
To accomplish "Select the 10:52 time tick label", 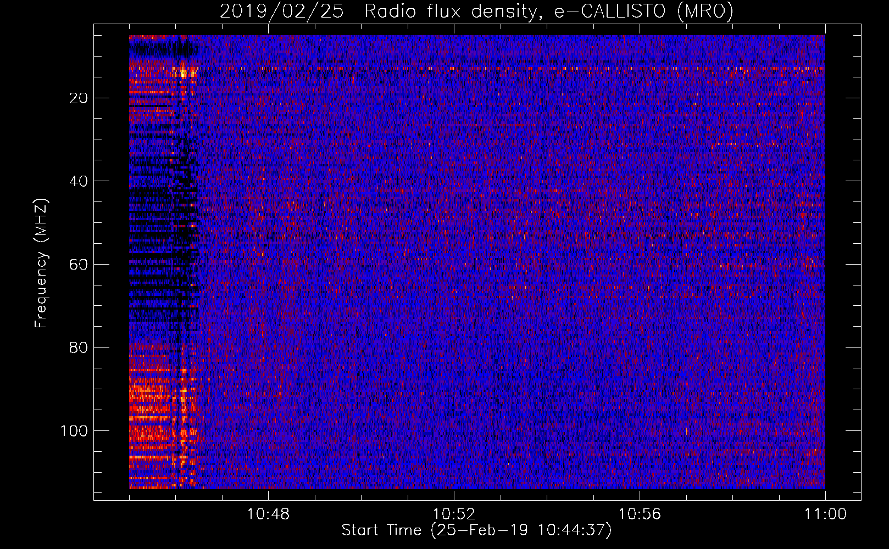I will tap(454, 514).
